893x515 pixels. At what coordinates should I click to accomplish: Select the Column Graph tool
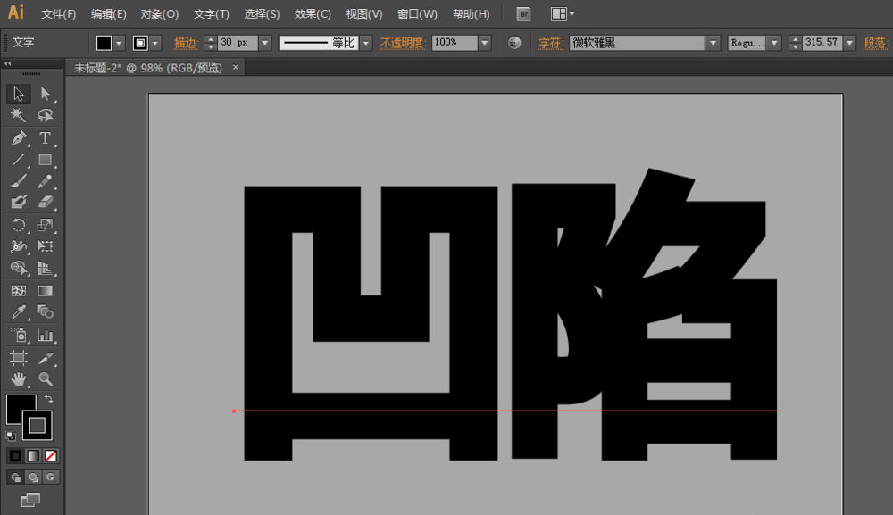45,336
